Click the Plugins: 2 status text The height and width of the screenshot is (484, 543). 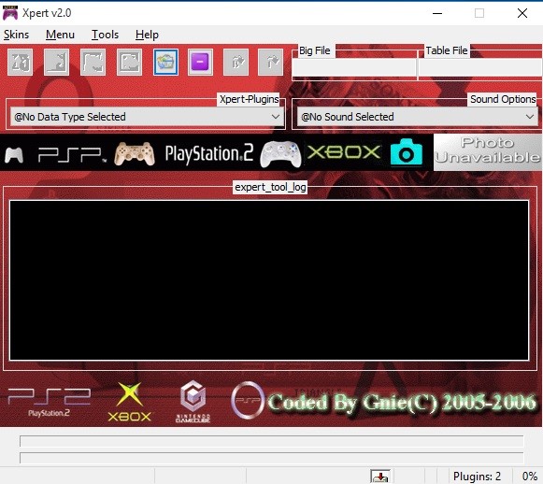[477, 477]
